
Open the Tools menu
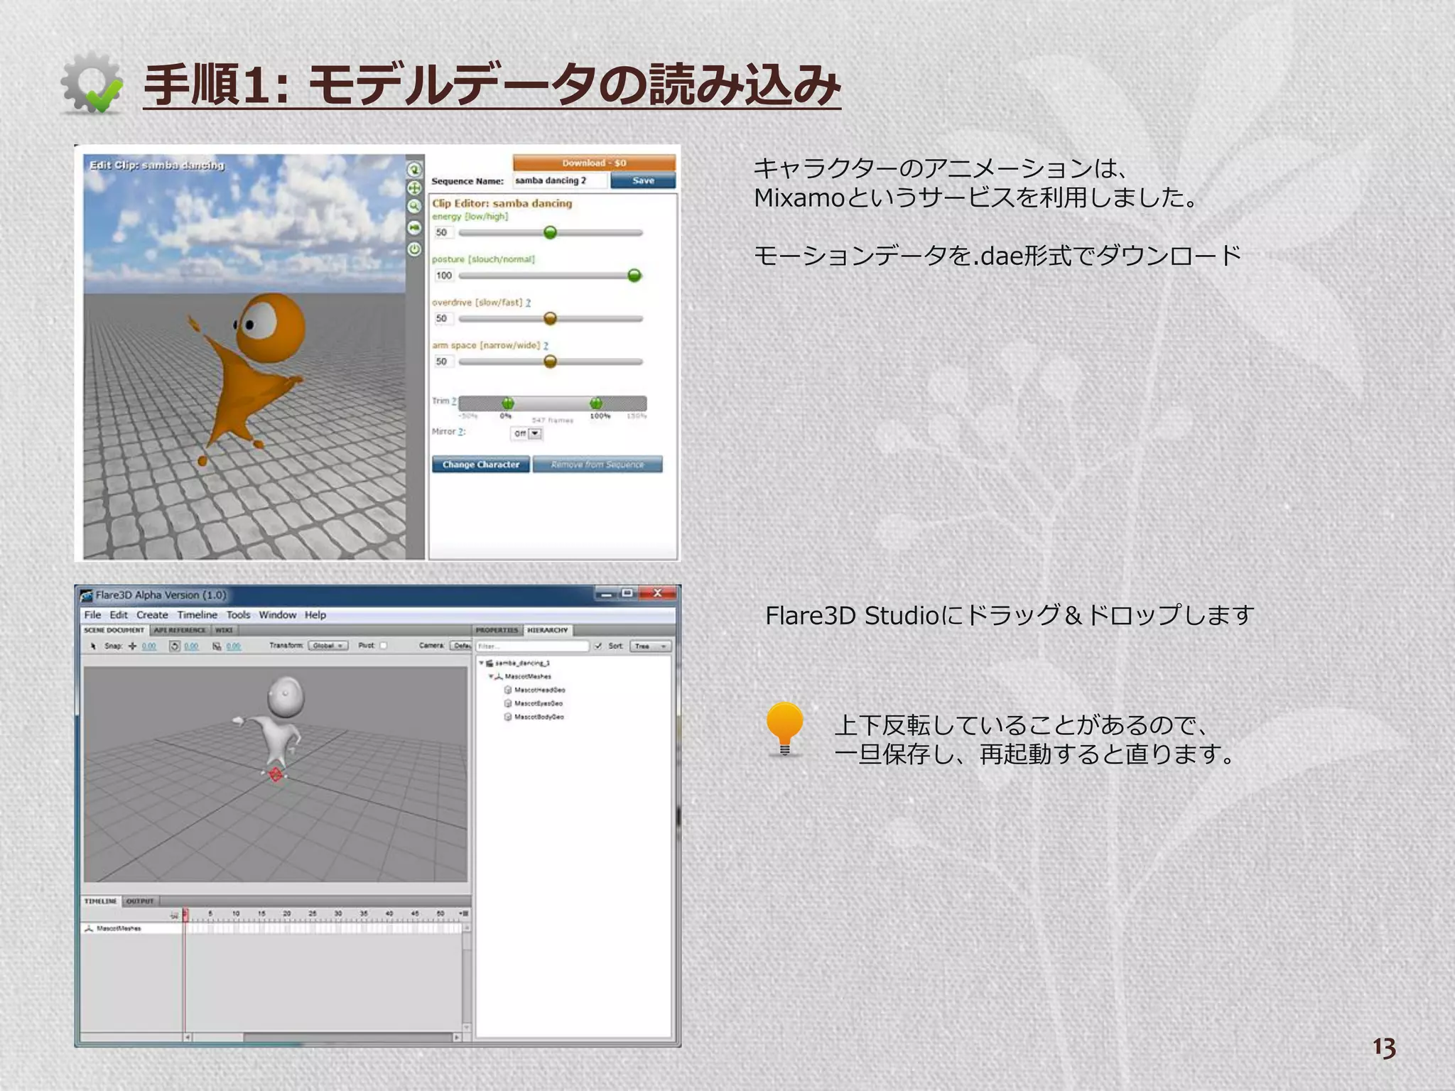pyautogui.click(x=238, y=615)
